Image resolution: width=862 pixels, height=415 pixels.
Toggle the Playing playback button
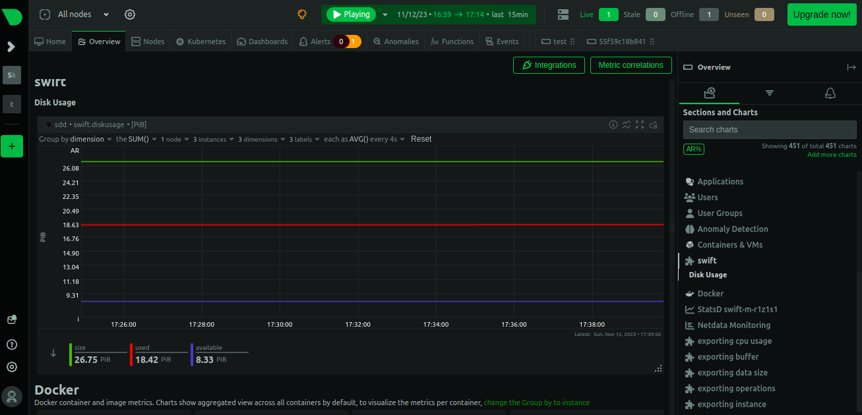tap(351, 14)
